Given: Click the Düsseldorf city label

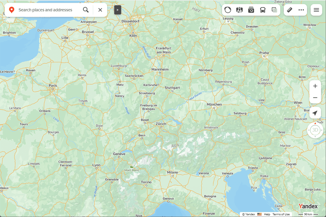Looking at the screenshot, I should click(130, 21).
